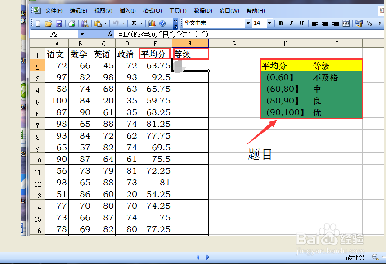Screen dimensions: 386x264
Task: Toggle italic formatting
Action: (x=291, y=24)
